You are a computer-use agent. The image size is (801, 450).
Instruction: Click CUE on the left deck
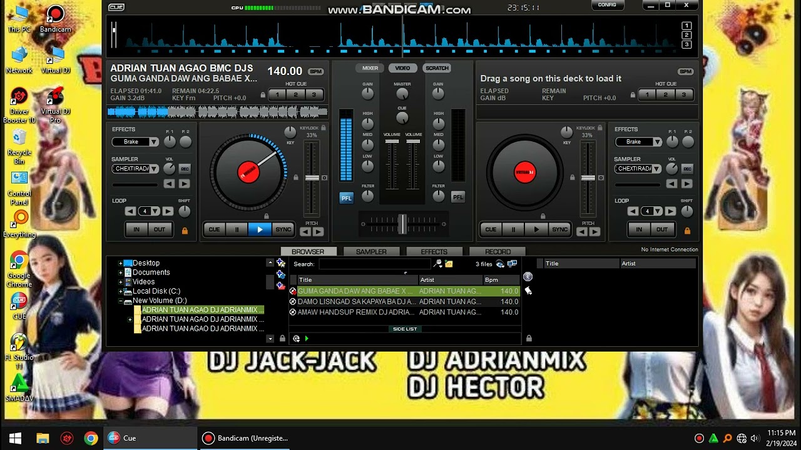pyautogui.click(x=214, y=229)
